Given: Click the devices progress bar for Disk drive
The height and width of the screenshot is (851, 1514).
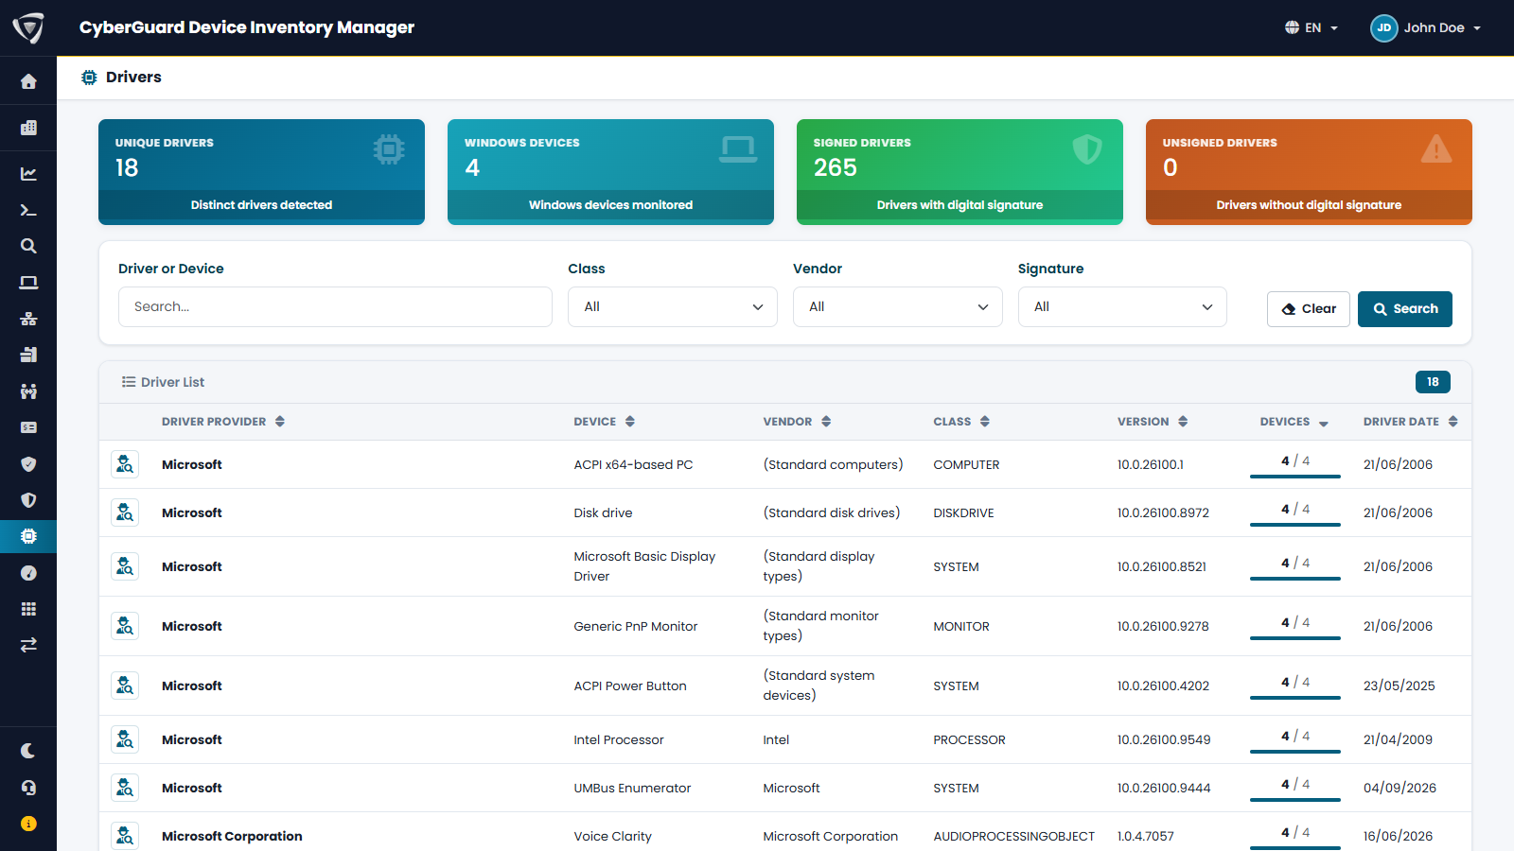Looking at the screenshot, I should coord(1295,525).
